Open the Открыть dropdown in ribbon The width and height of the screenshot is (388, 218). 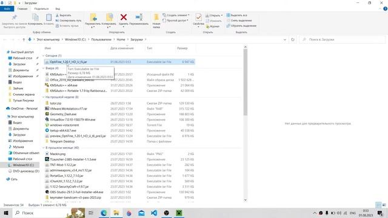tap(214, 15)
